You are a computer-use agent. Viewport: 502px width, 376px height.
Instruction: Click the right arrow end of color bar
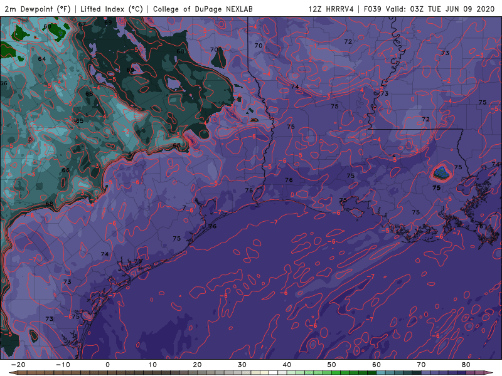489,373
